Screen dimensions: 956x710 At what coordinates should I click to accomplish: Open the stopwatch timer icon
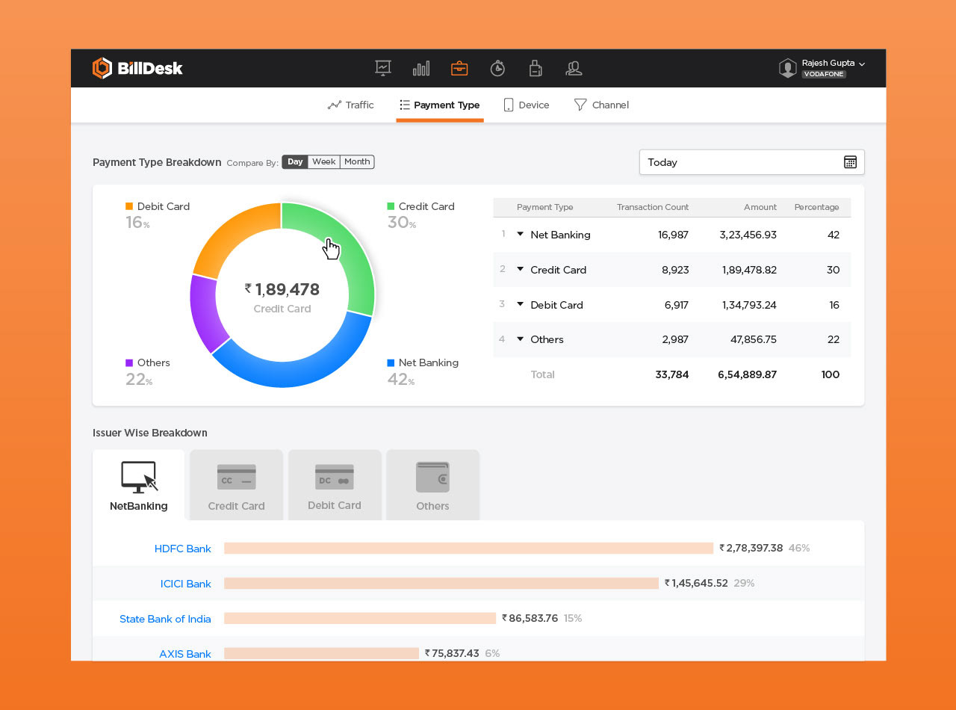pos(497,69)
